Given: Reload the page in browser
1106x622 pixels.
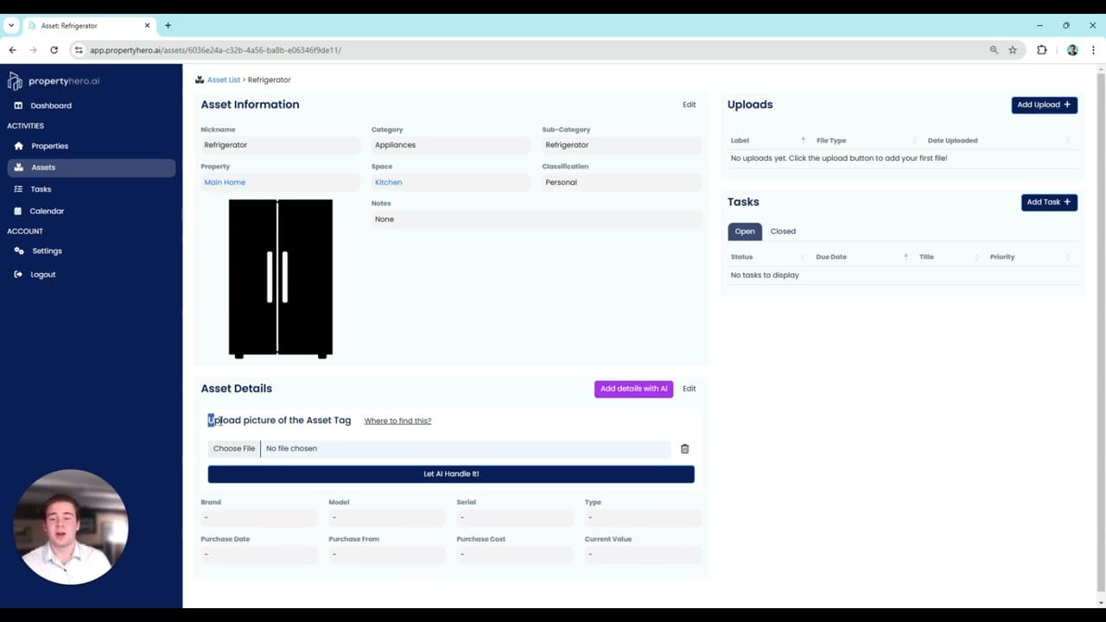Looking at the screenshot, I should click(x=54, y=50).
